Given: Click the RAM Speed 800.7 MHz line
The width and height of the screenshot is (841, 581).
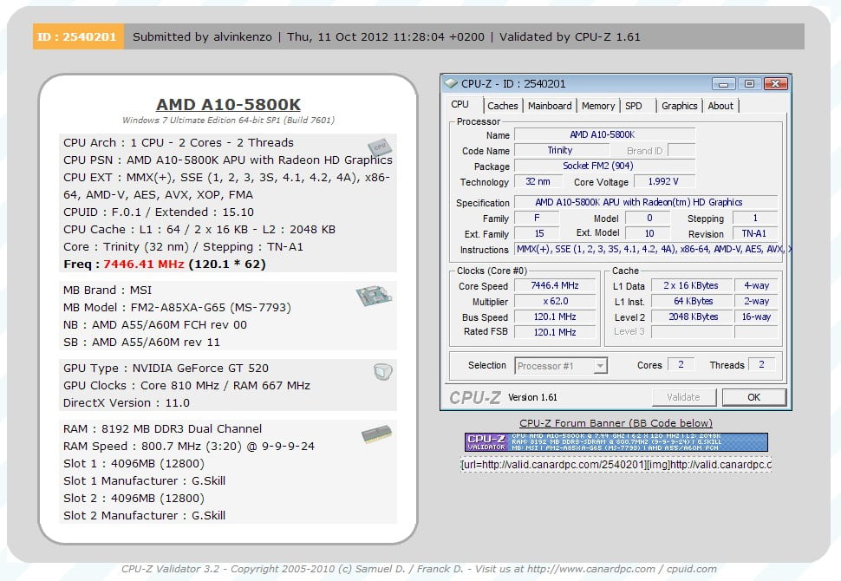Looking at the screenshot, I should 189,447.
